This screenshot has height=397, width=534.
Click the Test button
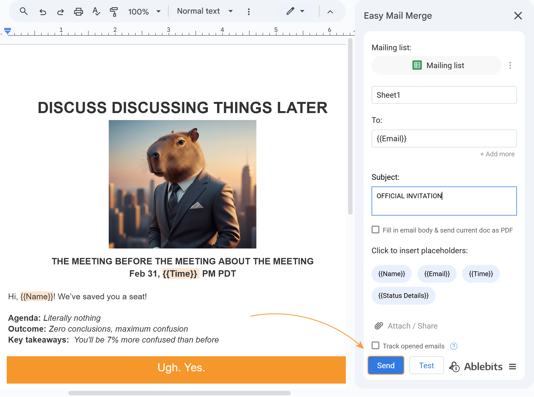coord(426,365)
